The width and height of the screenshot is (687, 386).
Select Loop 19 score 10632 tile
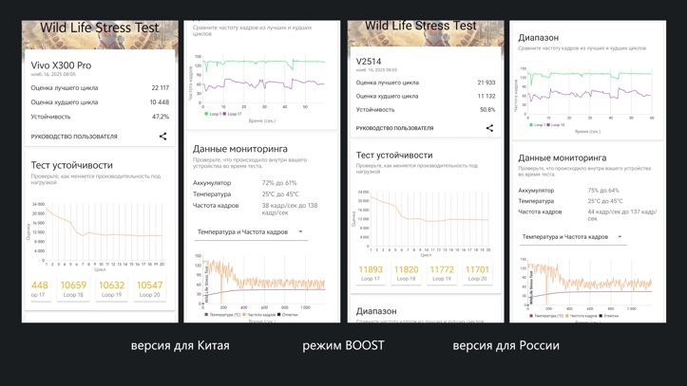(x=111, y=288)
